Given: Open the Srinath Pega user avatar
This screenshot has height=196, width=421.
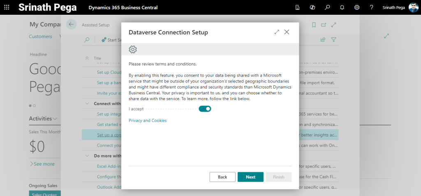Looking at the screenshot, I should click(x=413, y=7).
